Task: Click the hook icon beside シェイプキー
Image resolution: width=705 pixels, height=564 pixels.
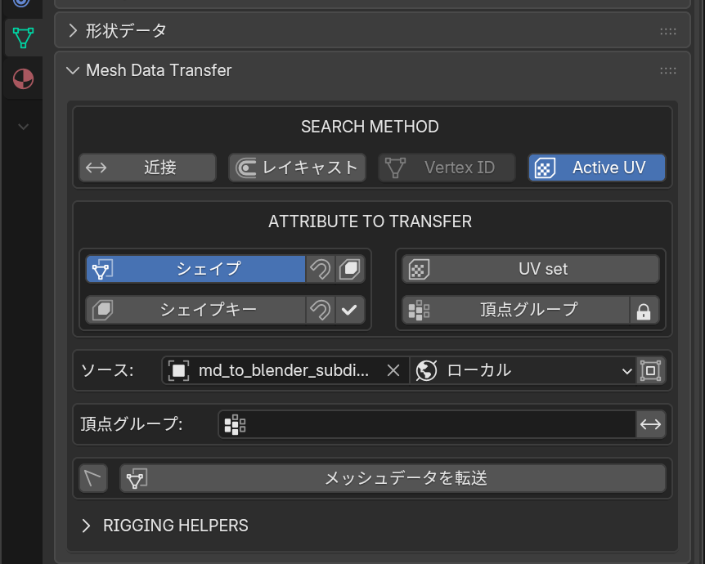Action: click(320, 310)
